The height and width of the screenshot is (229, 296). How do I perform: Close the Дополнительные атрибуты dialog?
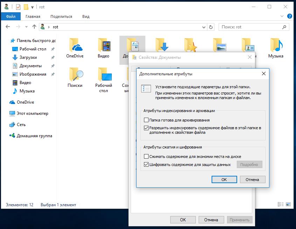(264, 74)
